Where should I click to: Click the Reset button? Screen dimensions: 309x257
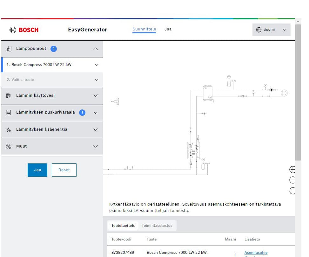64,170
